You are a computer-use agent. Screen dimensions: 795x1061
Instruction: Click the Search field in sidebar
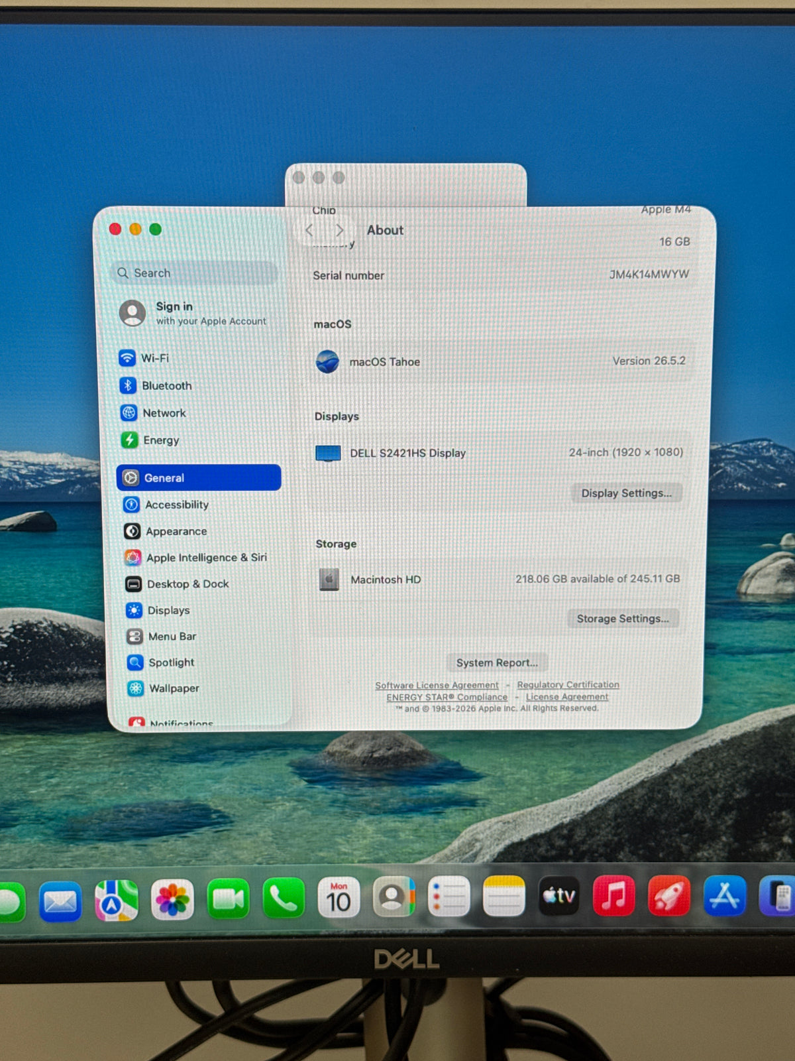tap(194, 273)
